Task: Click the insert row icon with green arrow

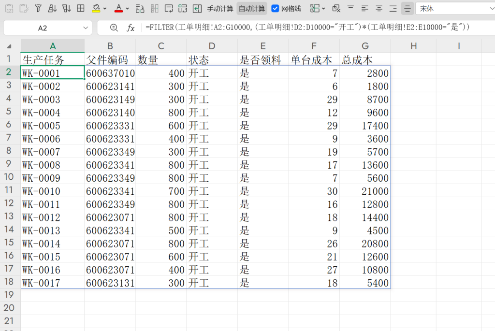Action: tap(140, 9)
